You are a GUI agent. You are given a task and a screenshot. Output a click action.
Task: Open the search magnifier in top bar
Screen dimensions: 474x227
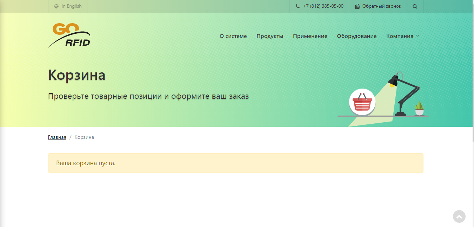pos(415,6)
